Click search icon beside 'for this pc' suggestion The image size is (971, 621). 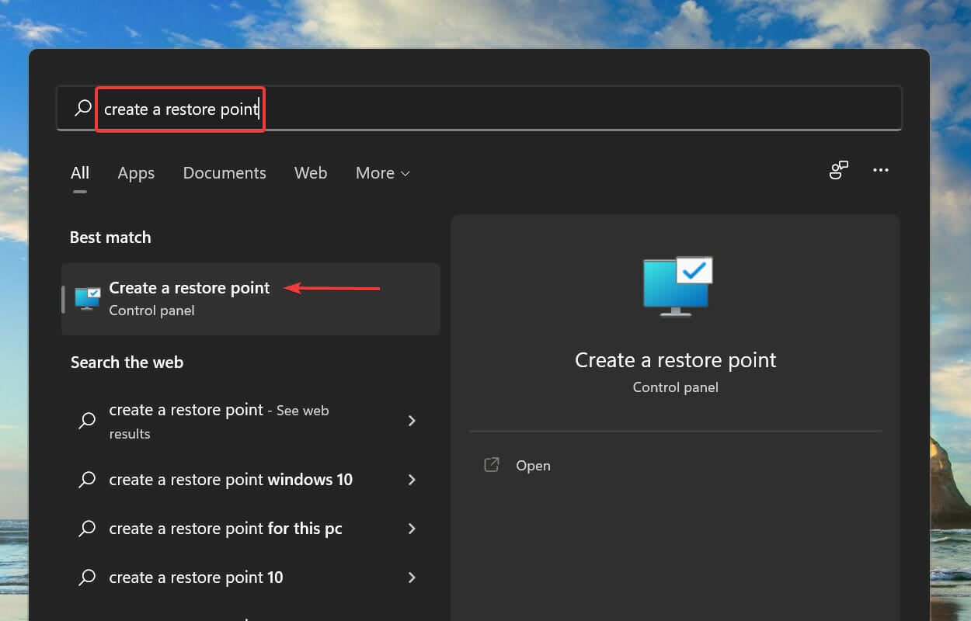[x=88, y=529]
